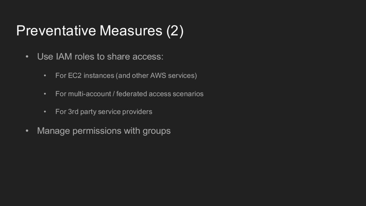Image resolution: width=366 pixels, height=206 pixels.
Task: Click the slide title Preventative Measures (2)
Action: click(x=100, y=31)
